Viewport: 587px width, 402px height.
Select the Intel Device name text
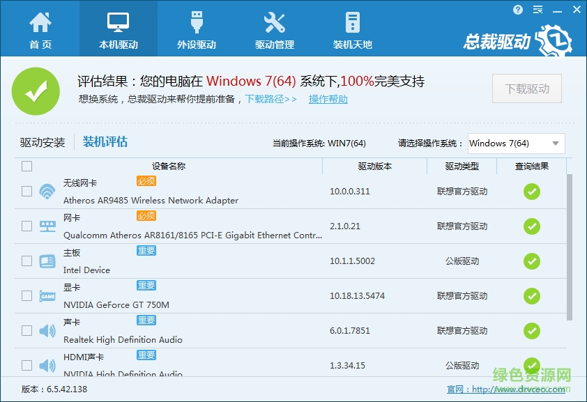[x=86, y=270]
